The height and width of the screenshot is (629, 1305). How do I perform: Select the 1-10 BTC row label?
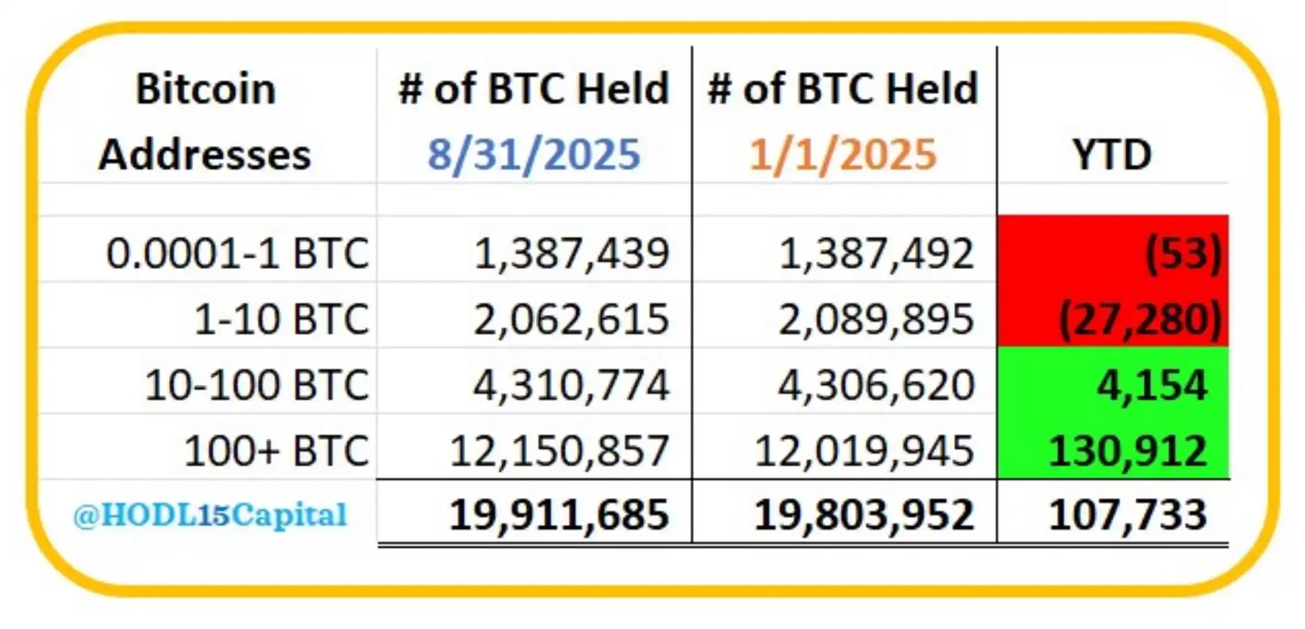[x=281, y=319]
